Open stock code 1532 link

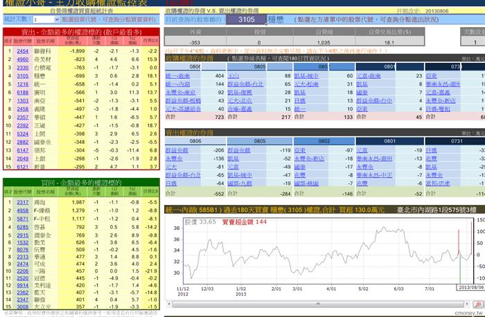[x=23, y=242]
